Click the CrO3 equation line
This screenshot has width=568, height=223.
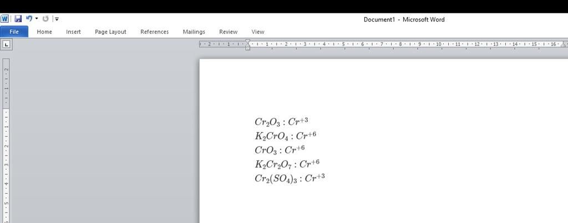tap(280, 149)
